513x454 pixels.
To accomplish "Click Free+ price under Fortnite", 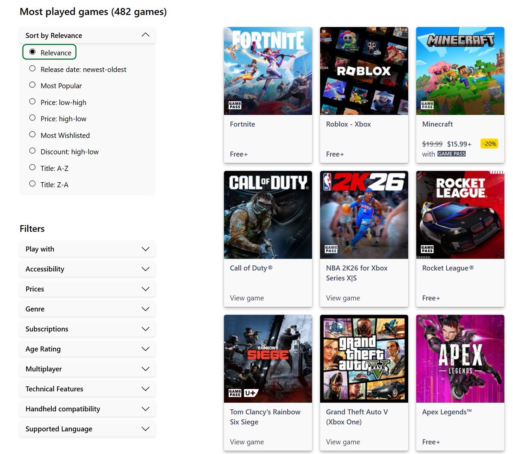I will 239,154.
